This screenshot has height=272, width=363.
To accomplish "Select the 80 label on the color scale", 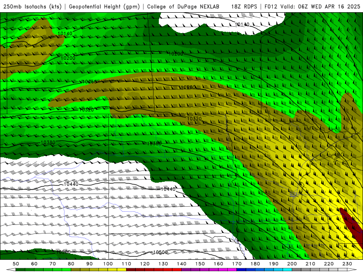I will 71,264.
